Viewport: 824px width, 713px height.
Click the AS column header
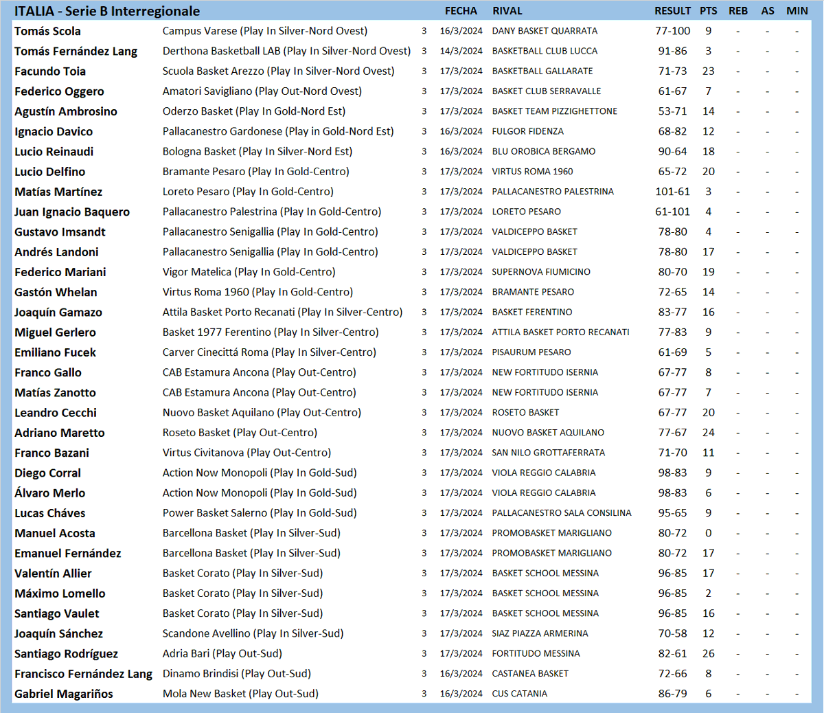[768, 11]
